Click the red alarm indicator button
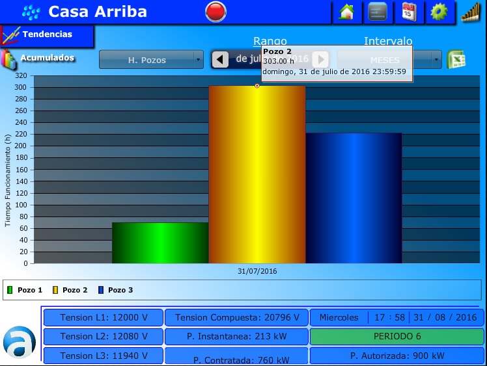 click(x=216, y=12)
